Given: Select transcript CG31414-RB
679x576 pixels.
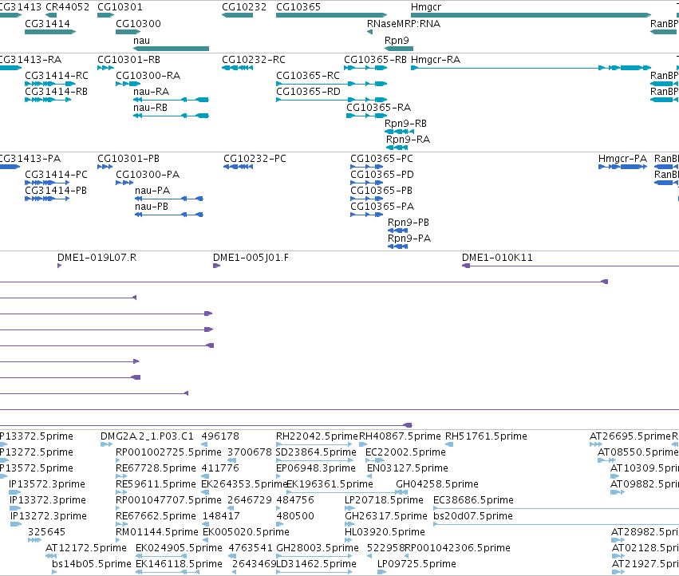Looking at the screenshot, I should [x=48, y=100].
